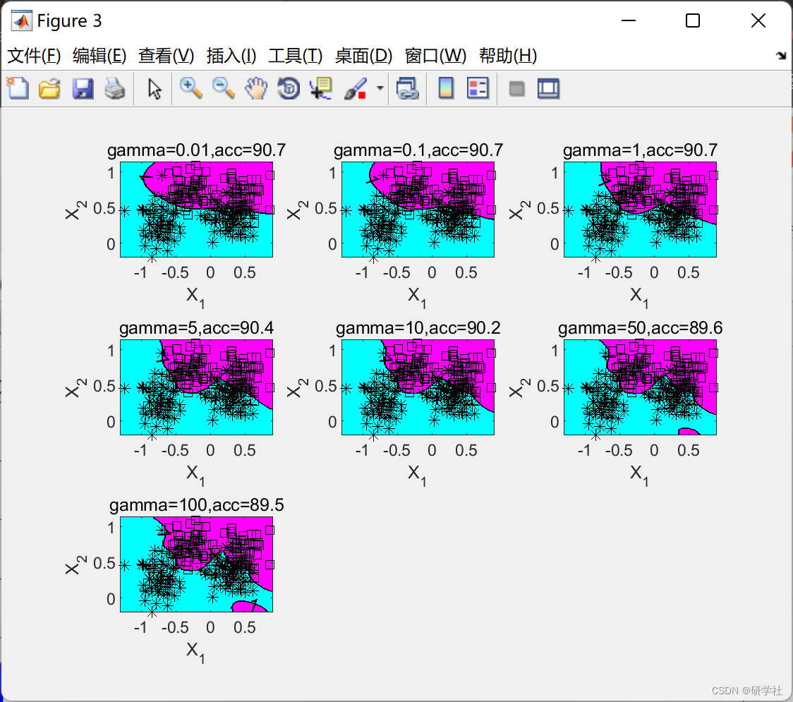Open the 编辑(E) menu
This screenshot has width=793, height=702.
(x=99, y=56)
